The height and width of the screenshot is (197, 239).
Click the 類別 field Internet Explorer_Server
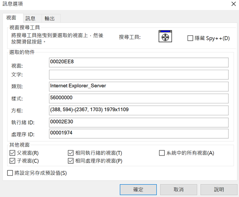pyautogui.click(x=139, y=87)
